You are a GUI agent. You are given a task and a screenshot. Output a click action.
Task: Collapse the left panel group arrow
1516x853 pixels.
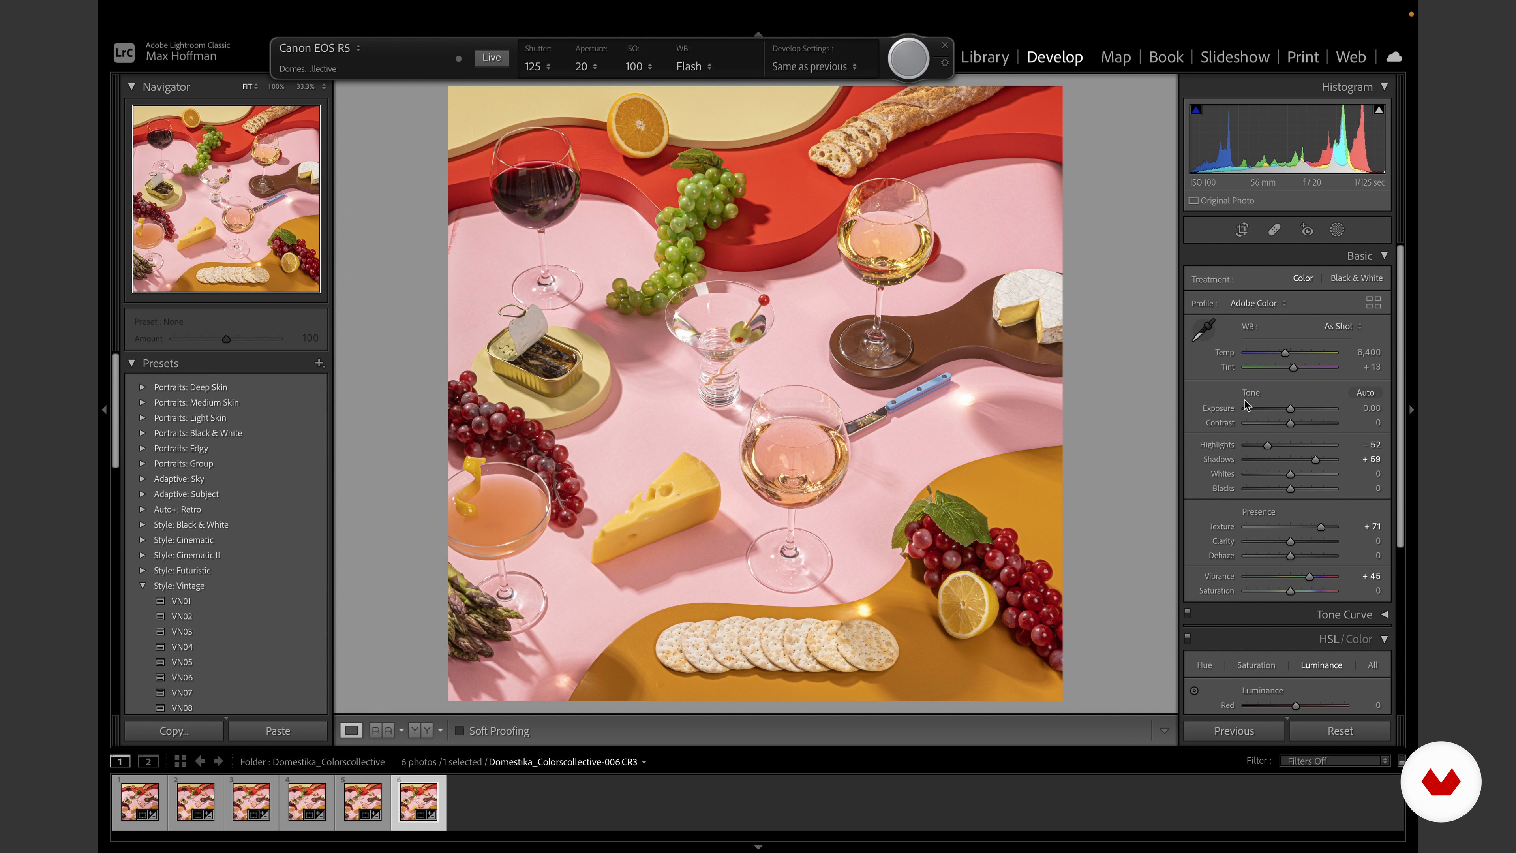(104, 410)
